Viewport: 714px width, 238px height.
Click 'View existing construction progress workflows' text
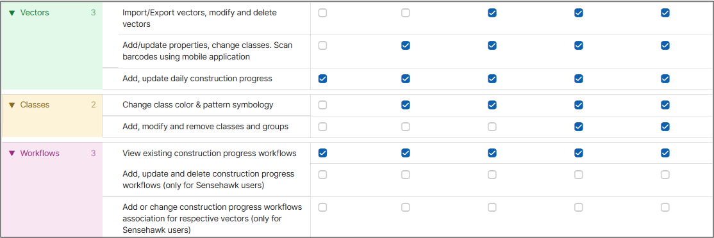(x=210, y=154)
